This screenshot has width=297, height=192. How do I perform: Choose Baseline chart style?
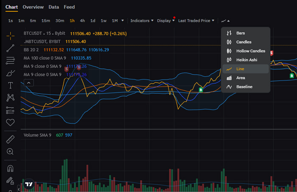pos(246,87)
